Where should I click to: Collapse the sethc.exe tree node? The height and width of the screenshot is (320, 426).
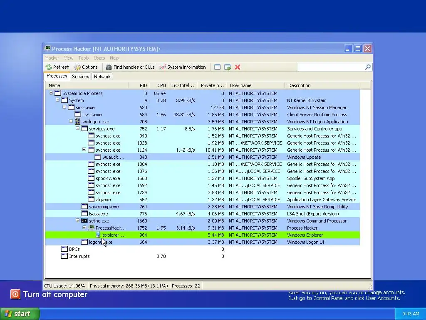pyautogui.click(x=77, y=220)
